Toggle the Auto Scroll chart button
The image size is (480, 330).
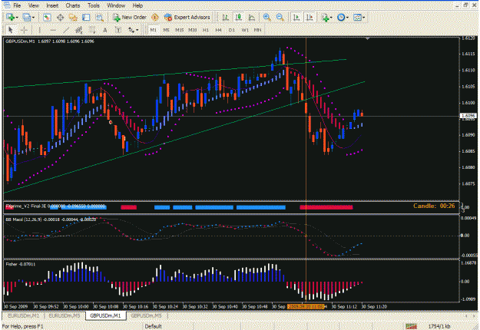296,18
